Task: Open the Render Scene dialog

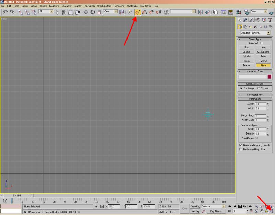Action: click(246, 12)
